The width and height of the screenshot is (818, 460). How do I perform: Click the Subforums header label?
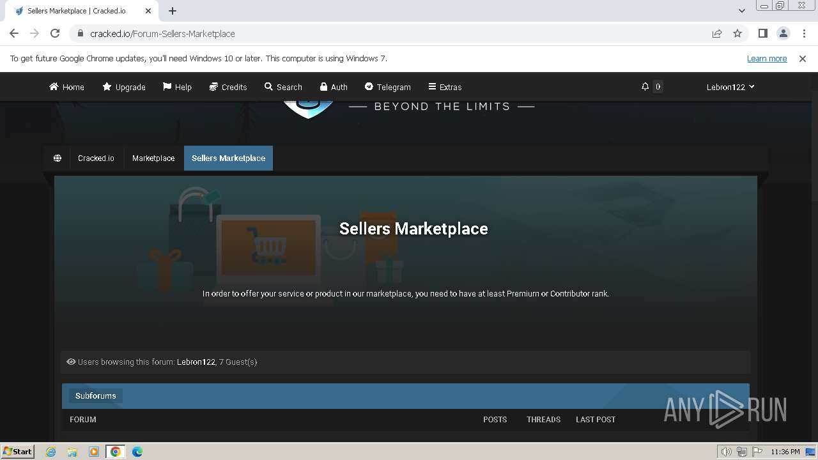pyautogui.click(x=96, y=395)
